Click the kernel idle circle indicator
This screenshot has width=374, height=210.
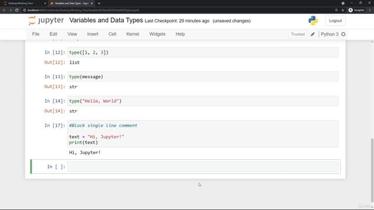pyautogui.click(x=343, y=34)
